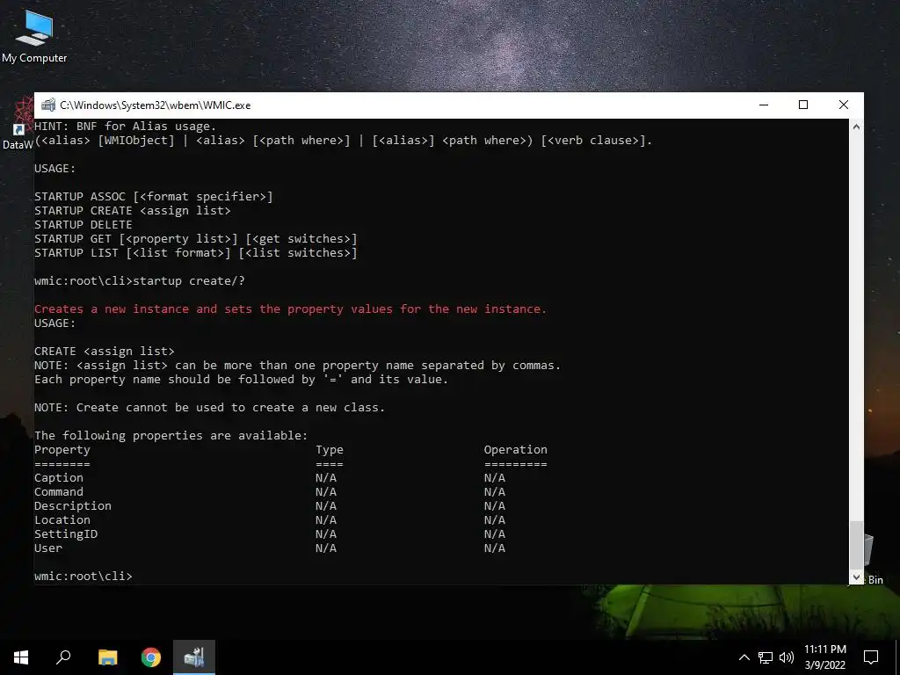Click the 'STARTUP GET' usage line
Image resolution: width=900 pixels, height=675 pixels.
(195, 239)
